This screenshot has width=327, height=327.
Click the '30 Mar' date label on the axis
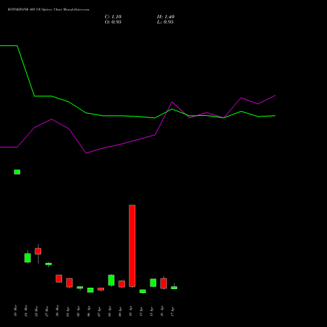58,311
